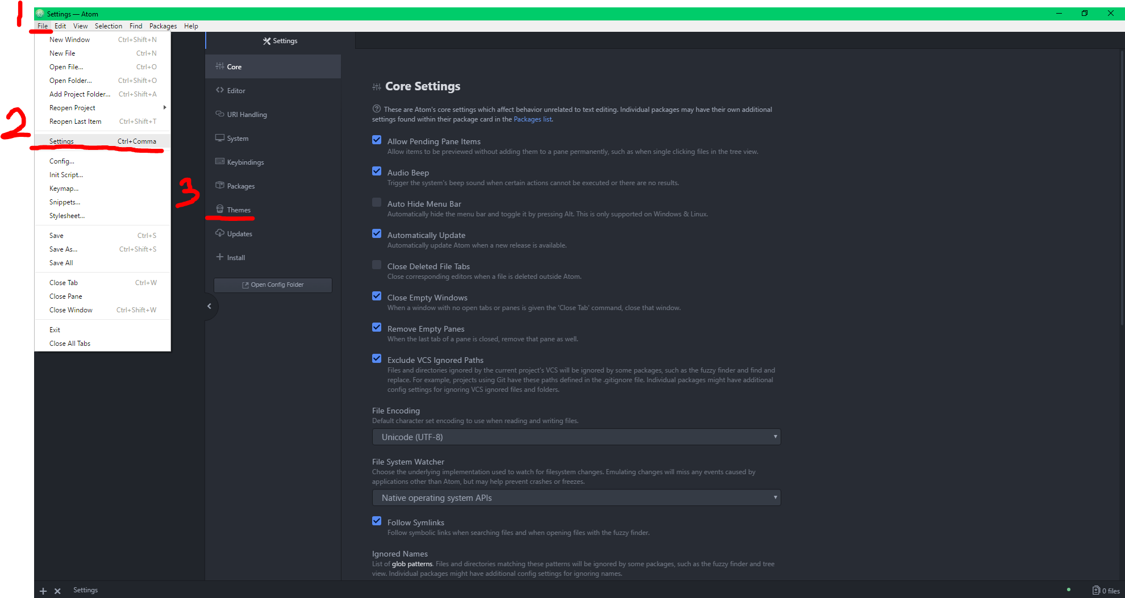Open the File System Watcher dropdown

click(576, 497)
